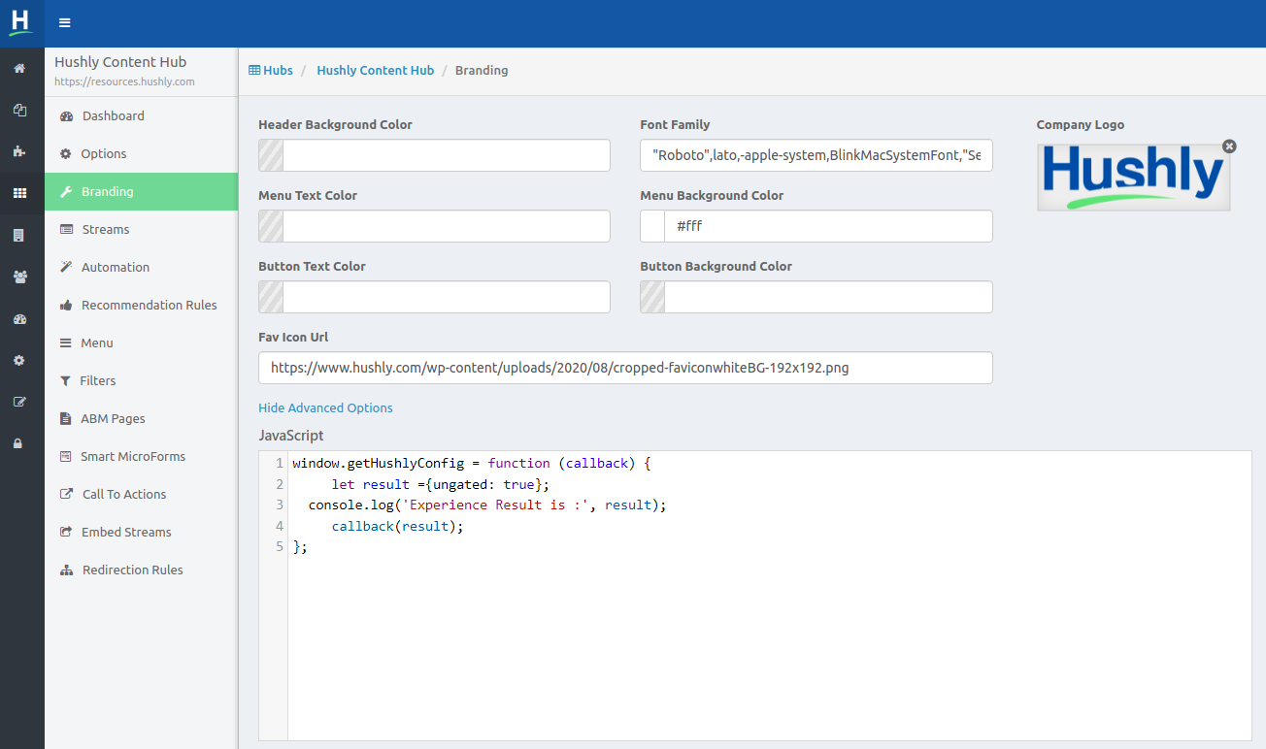This screenshot has width=1266, height=749.
Task: Open Automation in the hub menu
Action: click(141, 267)
